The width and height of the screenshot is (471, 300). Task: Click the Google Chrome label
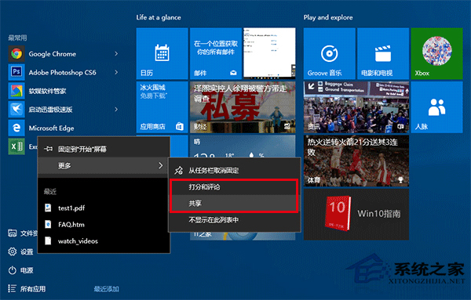tap(53, 54)
